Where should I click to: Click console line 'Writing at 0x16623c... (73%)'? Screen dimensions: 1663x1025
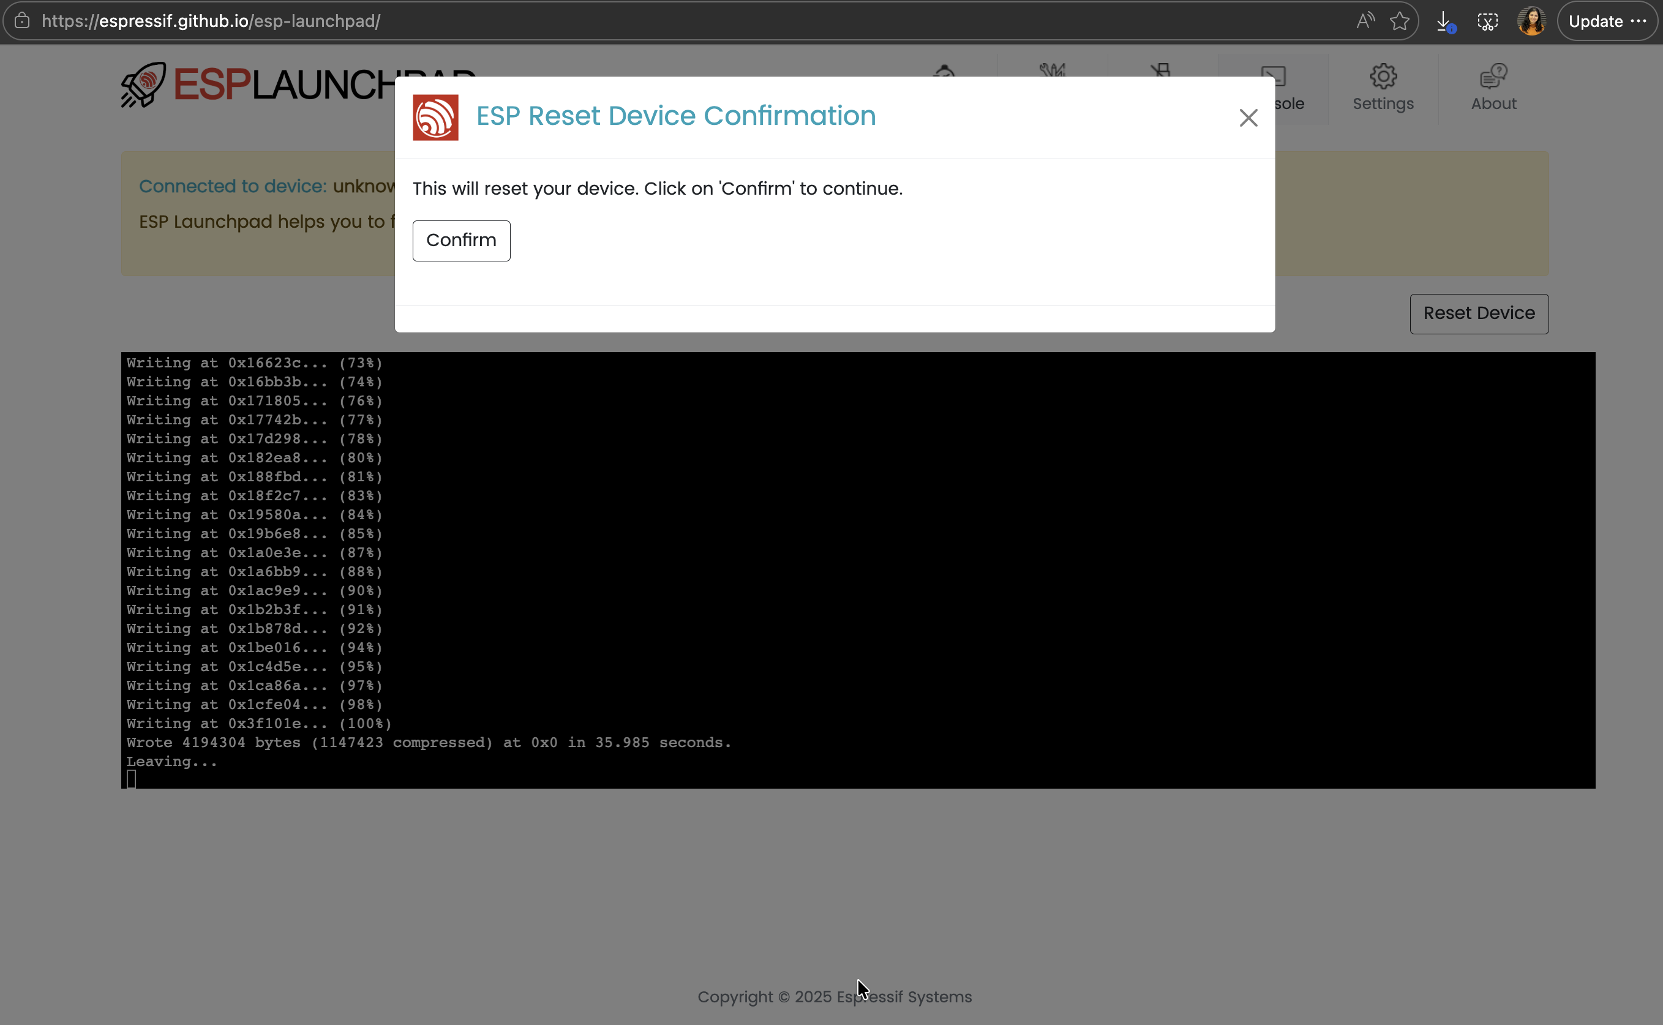pyautogui.click(x=254, y=362)
